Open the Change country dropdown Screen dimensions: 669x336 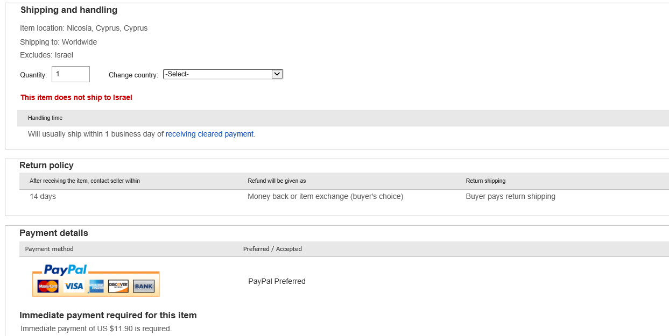[x=217, y=74]
